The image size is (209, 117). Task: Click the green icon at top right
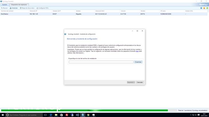[207, 8]
